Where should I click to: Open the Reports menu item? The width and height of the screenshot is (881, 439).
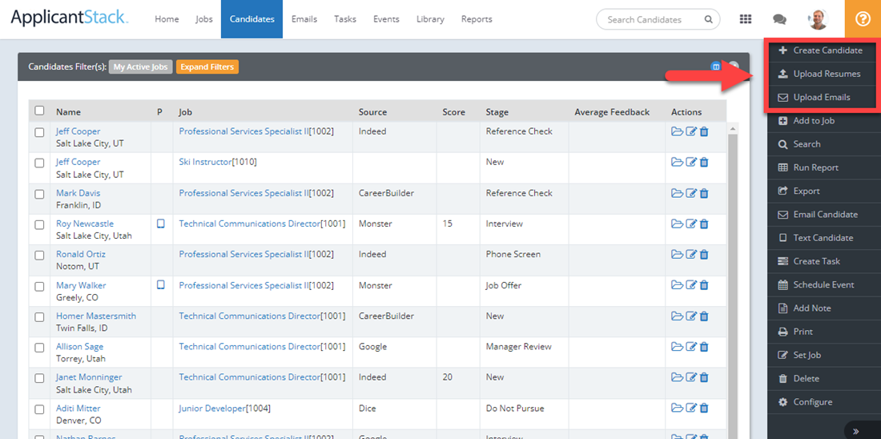pyautogui.click(x=477, y=19)
